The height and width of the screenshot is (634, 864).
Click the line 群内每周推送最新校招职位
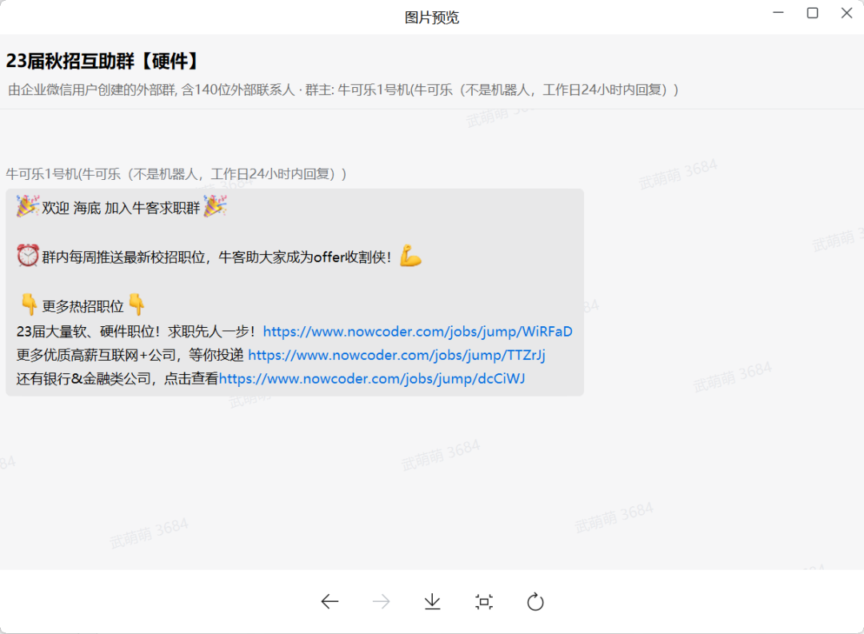coord(217,257)
